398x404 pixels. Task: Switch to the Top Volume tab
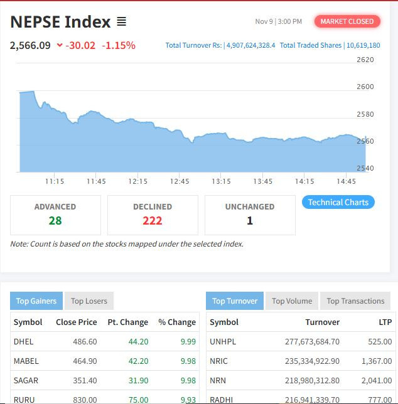[291, 301]
